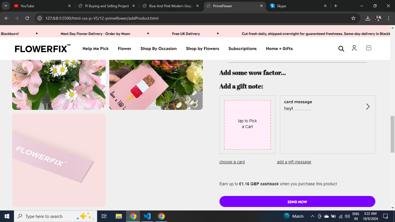Screen dimensions: 395x222
Task: Open Chrome three-dot menu
Action: (389, 18)
